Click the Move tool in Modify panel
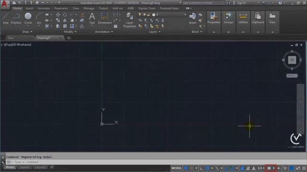307x172 pixels. 58,15
